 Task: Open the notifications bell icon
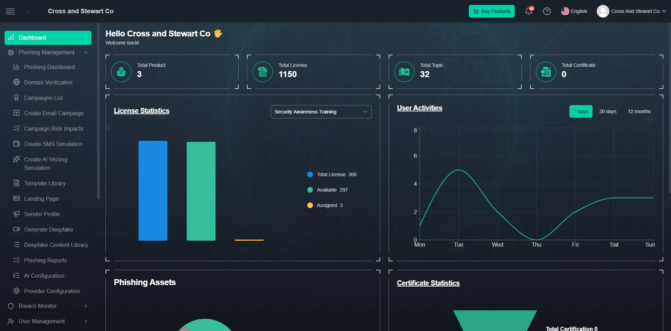tap(529, 11)
